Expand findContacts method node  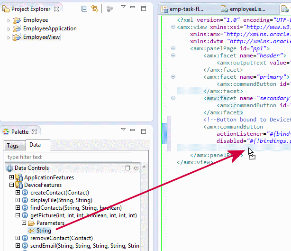click(x=18, y=208)
